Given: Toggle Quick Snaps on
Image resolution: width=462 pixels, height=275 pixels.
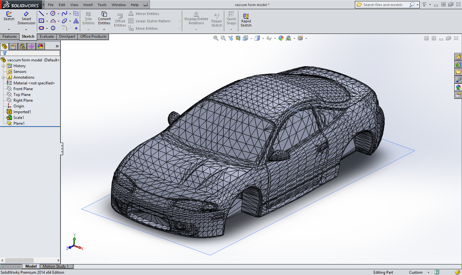Looking at the screenshot, I should [231, 19].
